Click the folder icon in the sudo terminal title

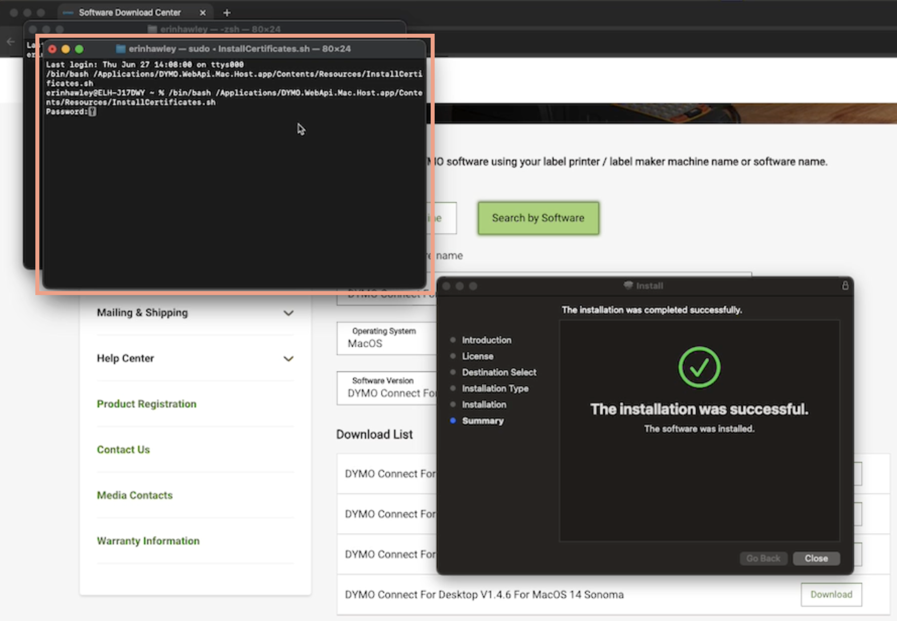coord(121,49)
